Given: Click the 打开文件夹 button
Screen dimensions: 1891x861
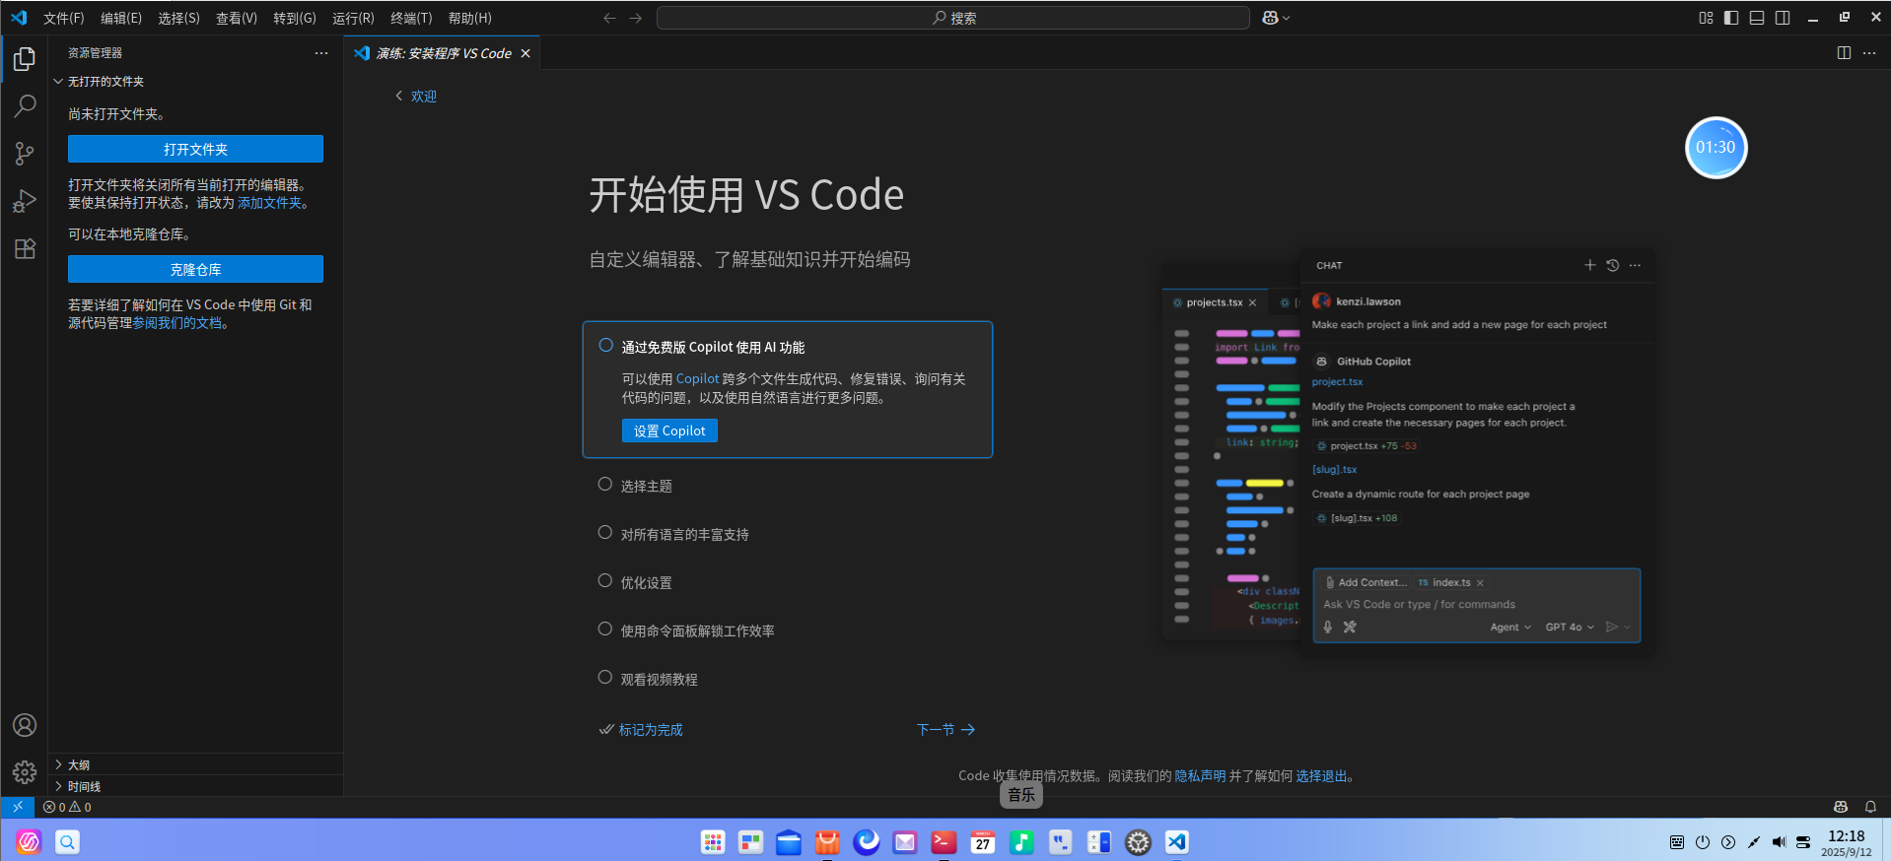Looking at the screenshot, I should [x=195, y=149].
